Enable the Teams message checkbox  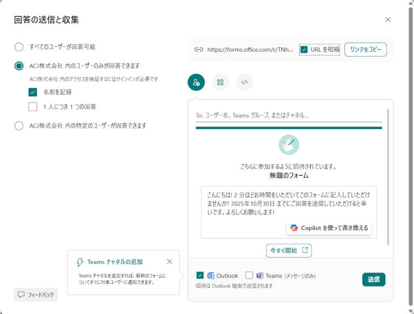coord(249,275)
